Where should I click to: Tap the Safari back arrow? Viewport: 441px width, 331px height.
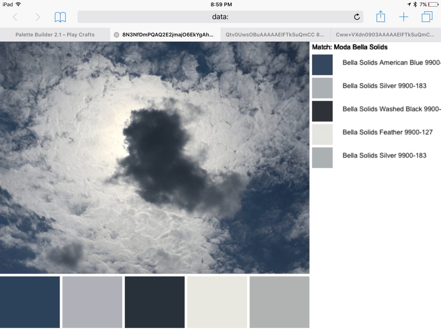15,17
